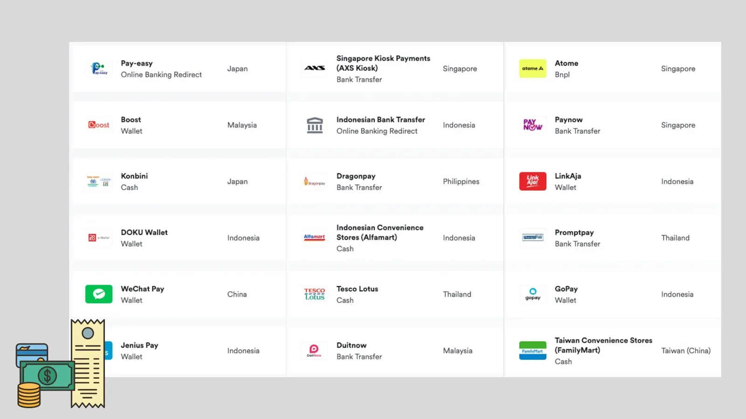Image resolution: width=746 pixels, height=419 pixels.
Task: Click the China country label
Action: pos(237,294)
